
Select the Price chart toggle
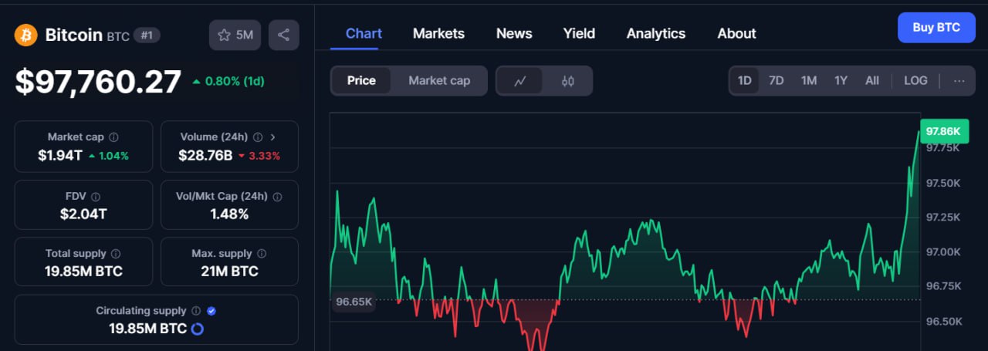(x=361, y=81)
